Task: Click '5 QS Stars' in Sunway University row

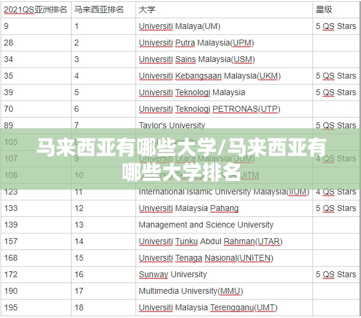Action: [x=336, y=274]
